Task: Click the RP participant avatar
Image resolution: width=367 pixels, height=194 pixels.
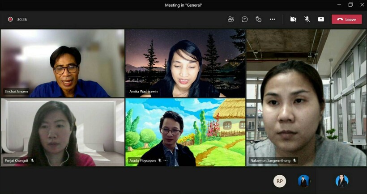Action: point(280,181)
